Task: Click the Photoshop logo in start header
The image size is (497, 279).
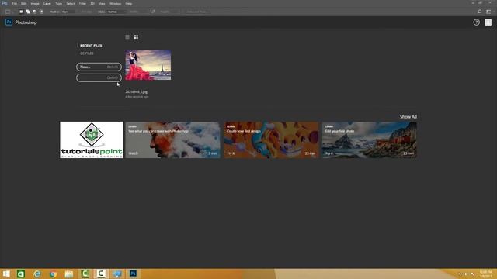Action: point(9,22)
